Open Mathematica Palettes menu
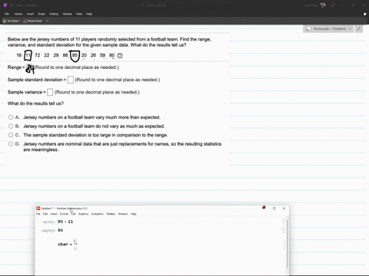Image resolution: width=369 pixels, height=276 pixels. (x=111, y=214)
